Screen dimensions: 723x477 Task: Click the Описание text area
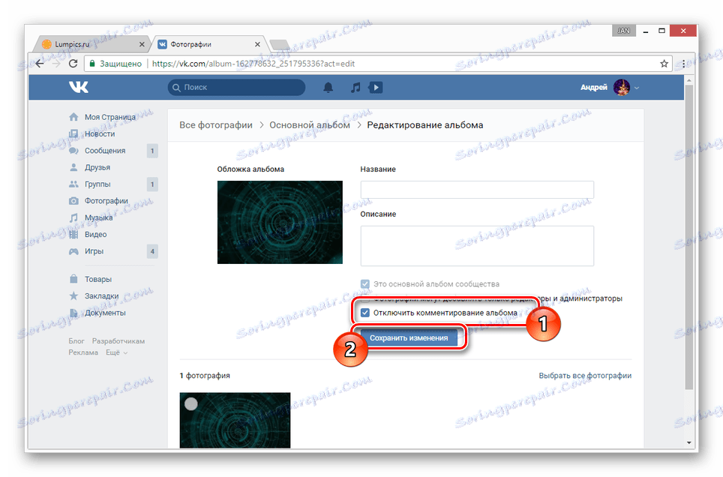click(477, 246)
